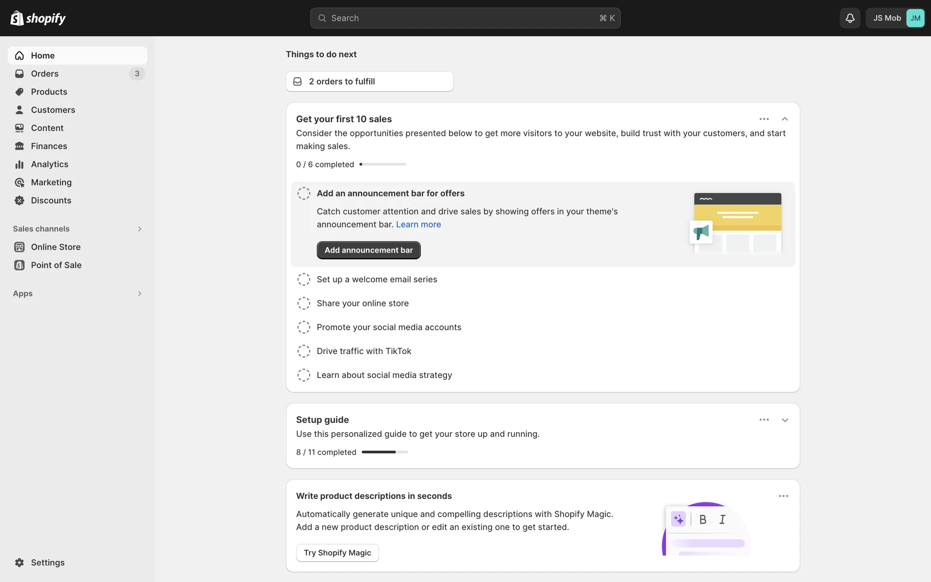The image size is (931, 582).
Task: Expand the Setup guide card
Action: tap(785, 420)
